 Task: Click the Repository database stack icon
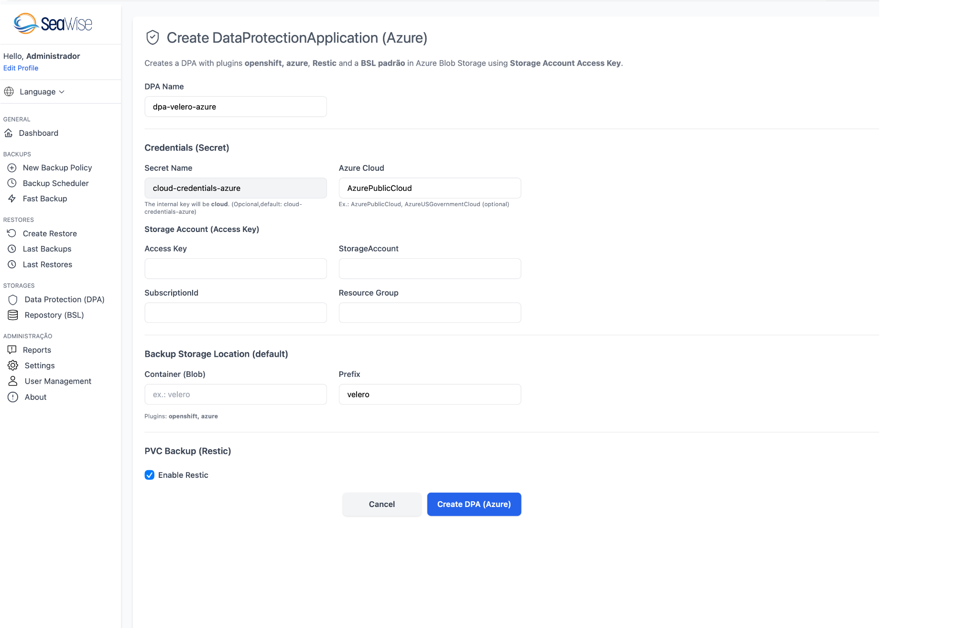(x=13, y=315)
